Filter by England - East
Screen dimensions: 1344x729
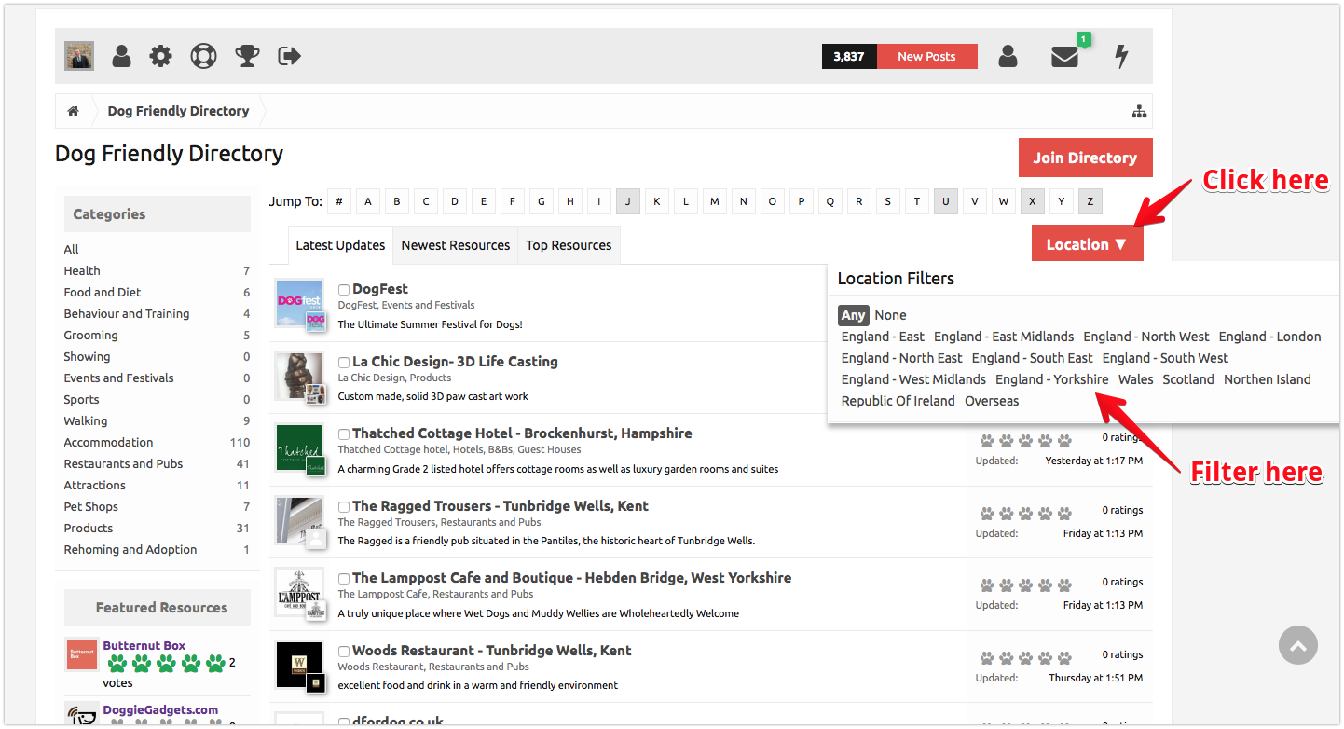[883, 337]
